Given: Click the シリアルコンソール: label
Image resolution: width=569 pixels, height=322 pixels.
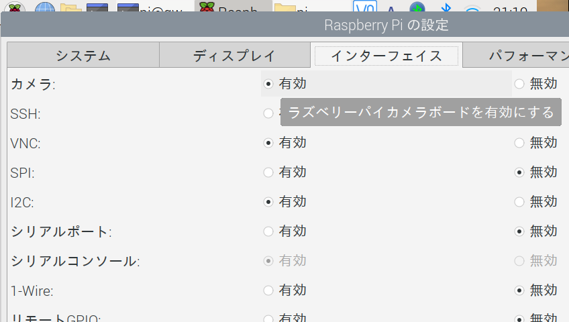Looking at the screenshot, I should [75, 261].
